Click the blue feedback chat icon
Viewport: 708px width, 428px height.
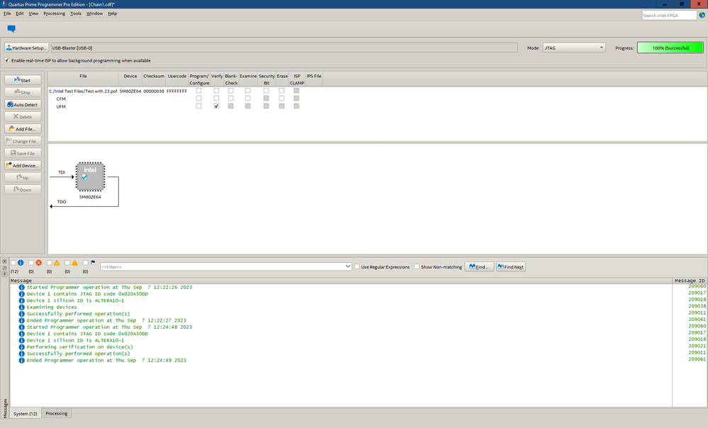pyautogui.click(x=11, y=29)
